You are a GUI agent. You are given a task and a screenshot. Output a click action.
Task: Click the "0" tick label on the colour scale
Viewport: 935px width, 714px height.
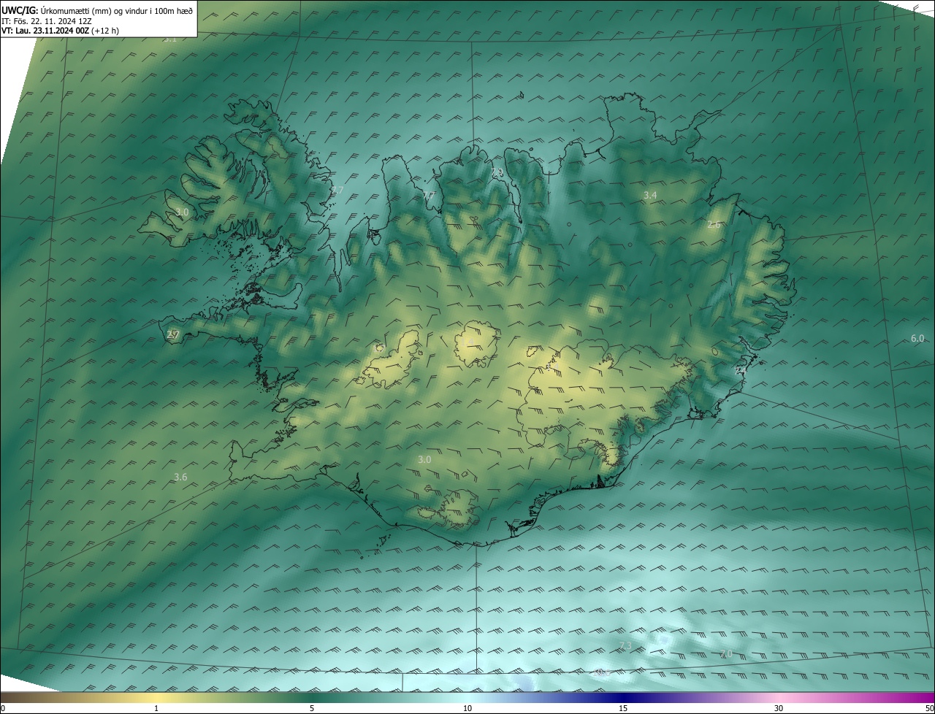pyautogui.click(x=2, y=708)
